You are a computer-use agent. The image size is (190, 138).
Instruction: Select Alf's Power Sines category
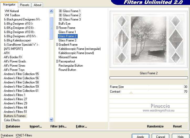coord(14,66)
